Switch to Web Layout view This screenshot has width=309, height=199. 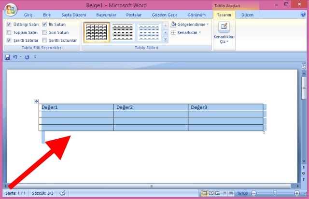[x=218, y=193]
